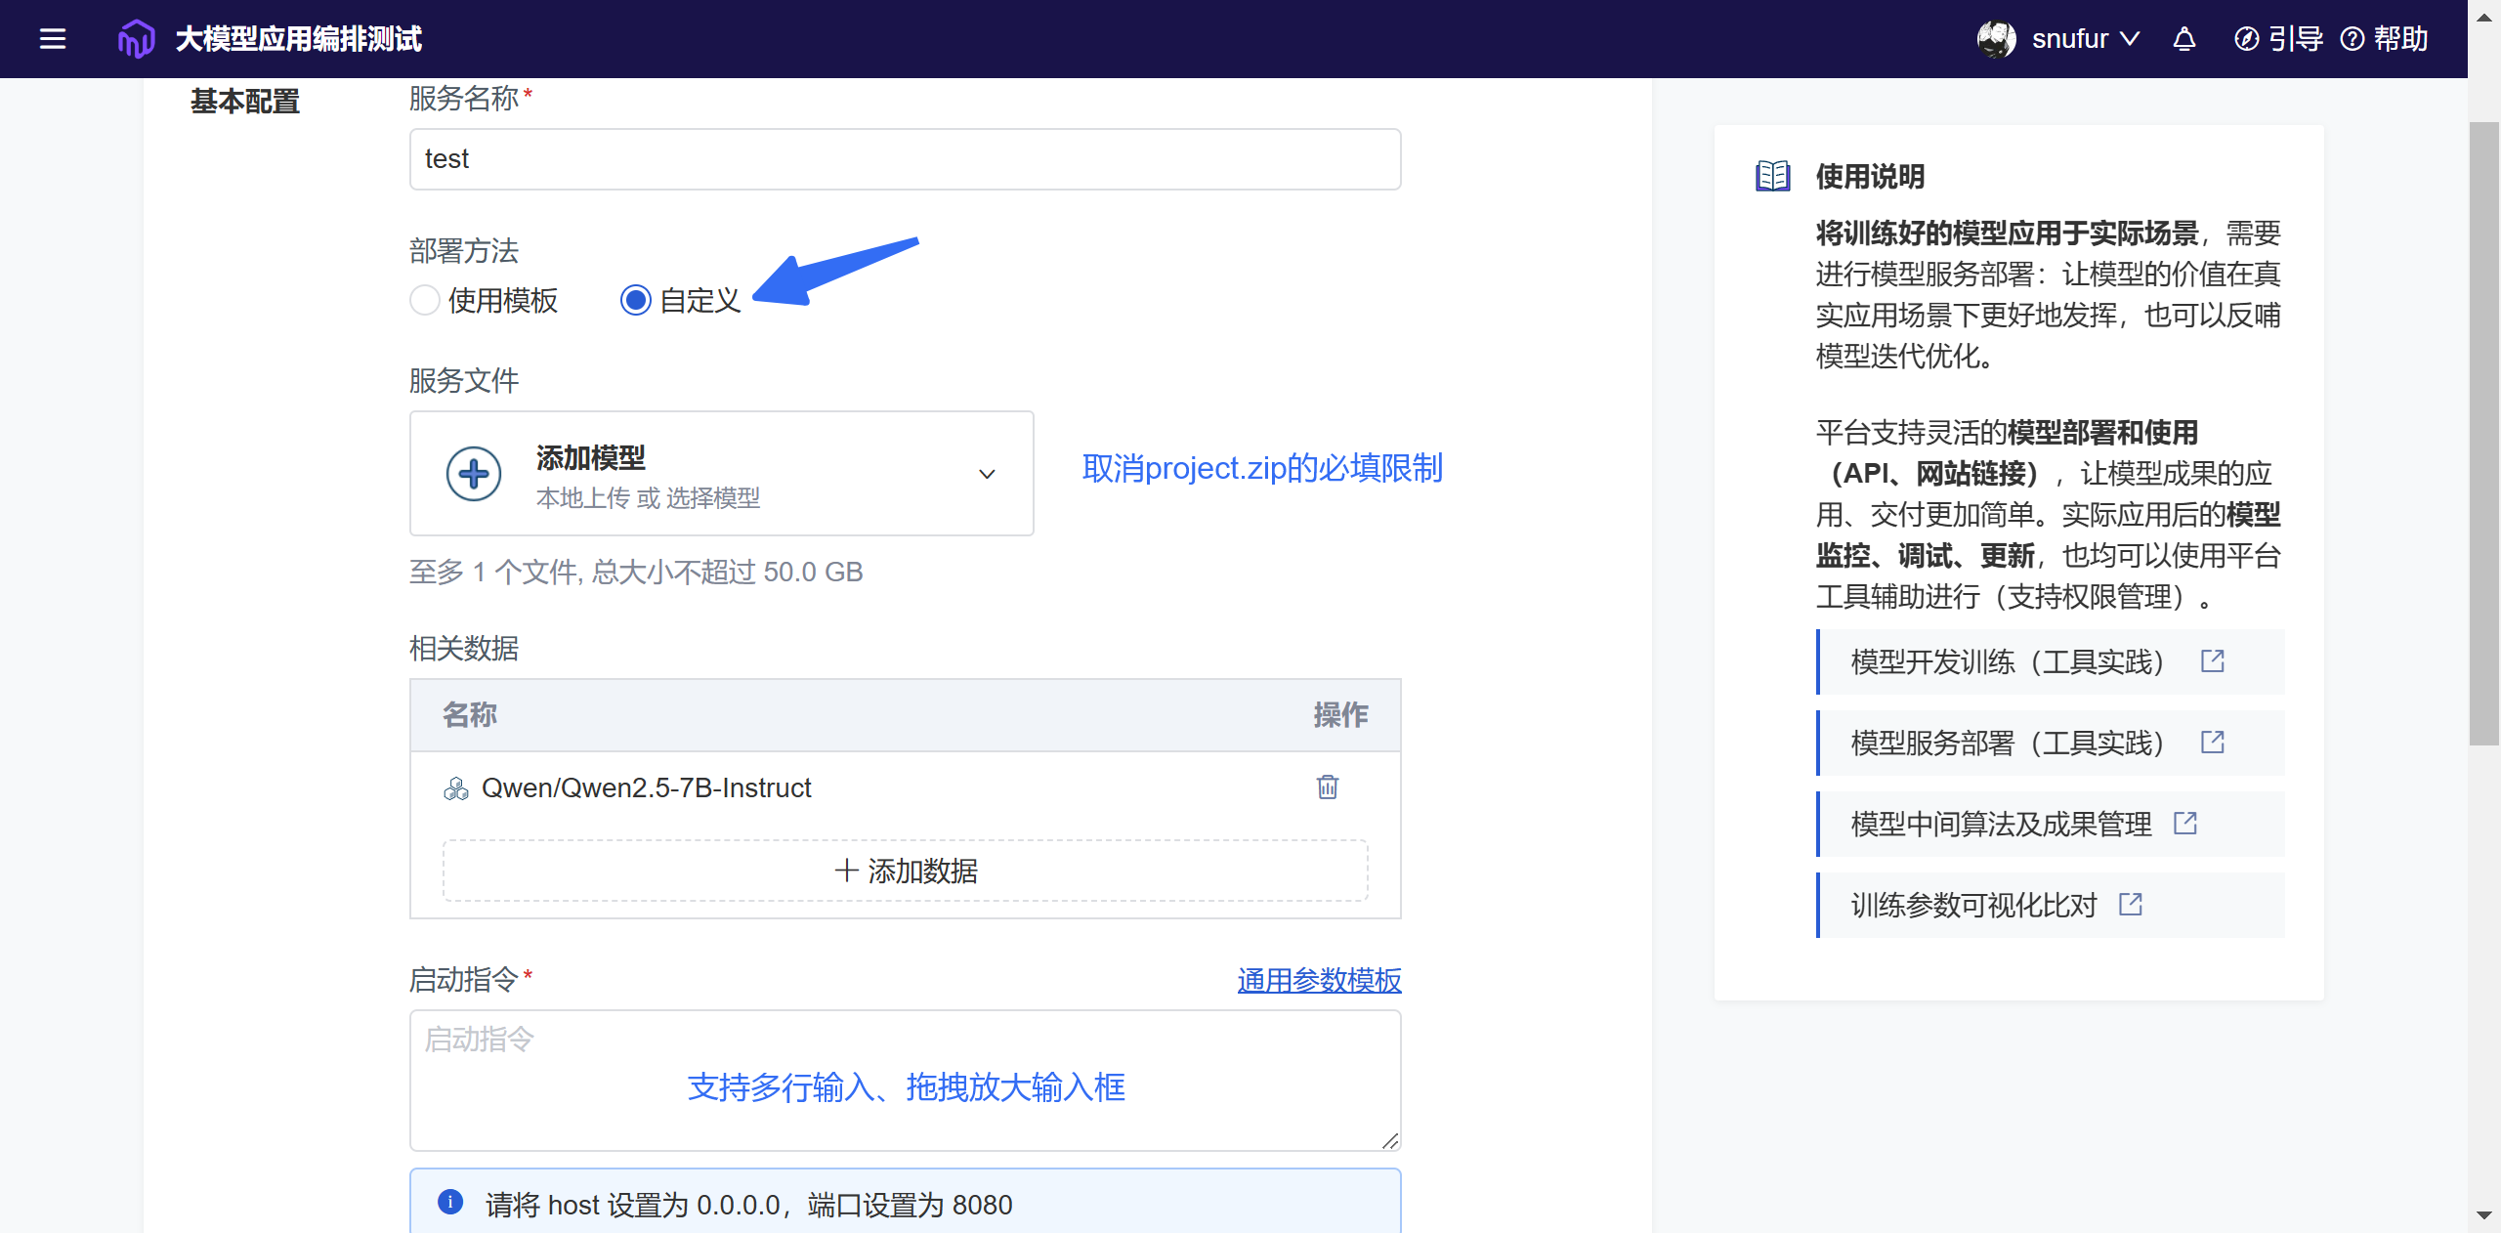Click the snufur user avatar
The image size is (2501, 1233).
pyautogui.click(x=1996, y=39)
